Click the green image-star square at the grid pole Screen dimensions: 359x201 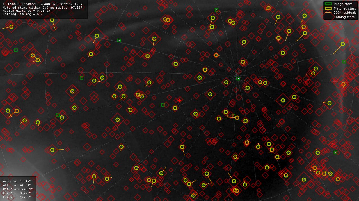point(238,79)
